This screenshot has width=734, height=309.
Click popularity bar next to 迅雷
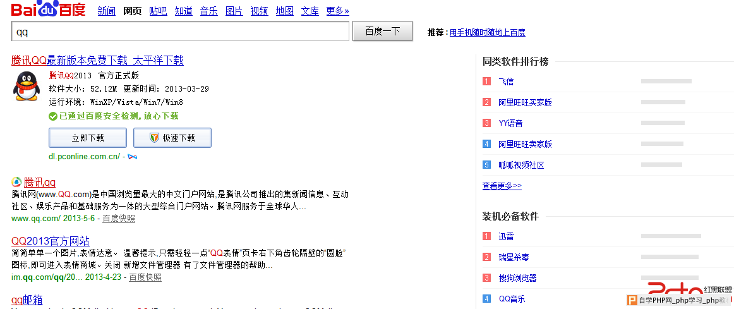(x=671, y=236)
